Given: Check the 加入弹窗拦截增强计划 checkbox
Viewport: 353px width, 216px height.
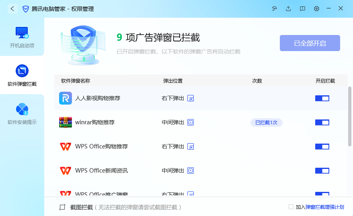Looking at the screenshot, I should (x=291, y=207).
